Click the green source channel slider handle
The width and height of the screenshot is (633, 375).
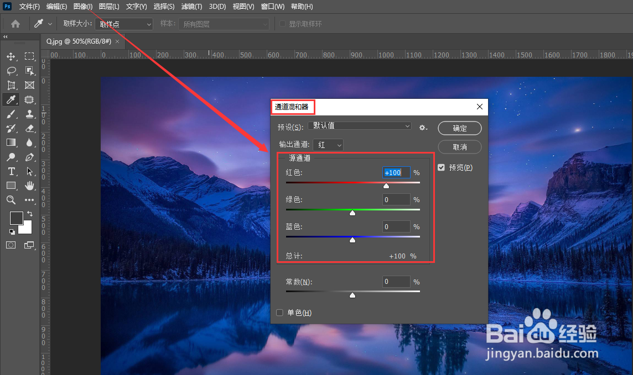click(x=352, y=213)
